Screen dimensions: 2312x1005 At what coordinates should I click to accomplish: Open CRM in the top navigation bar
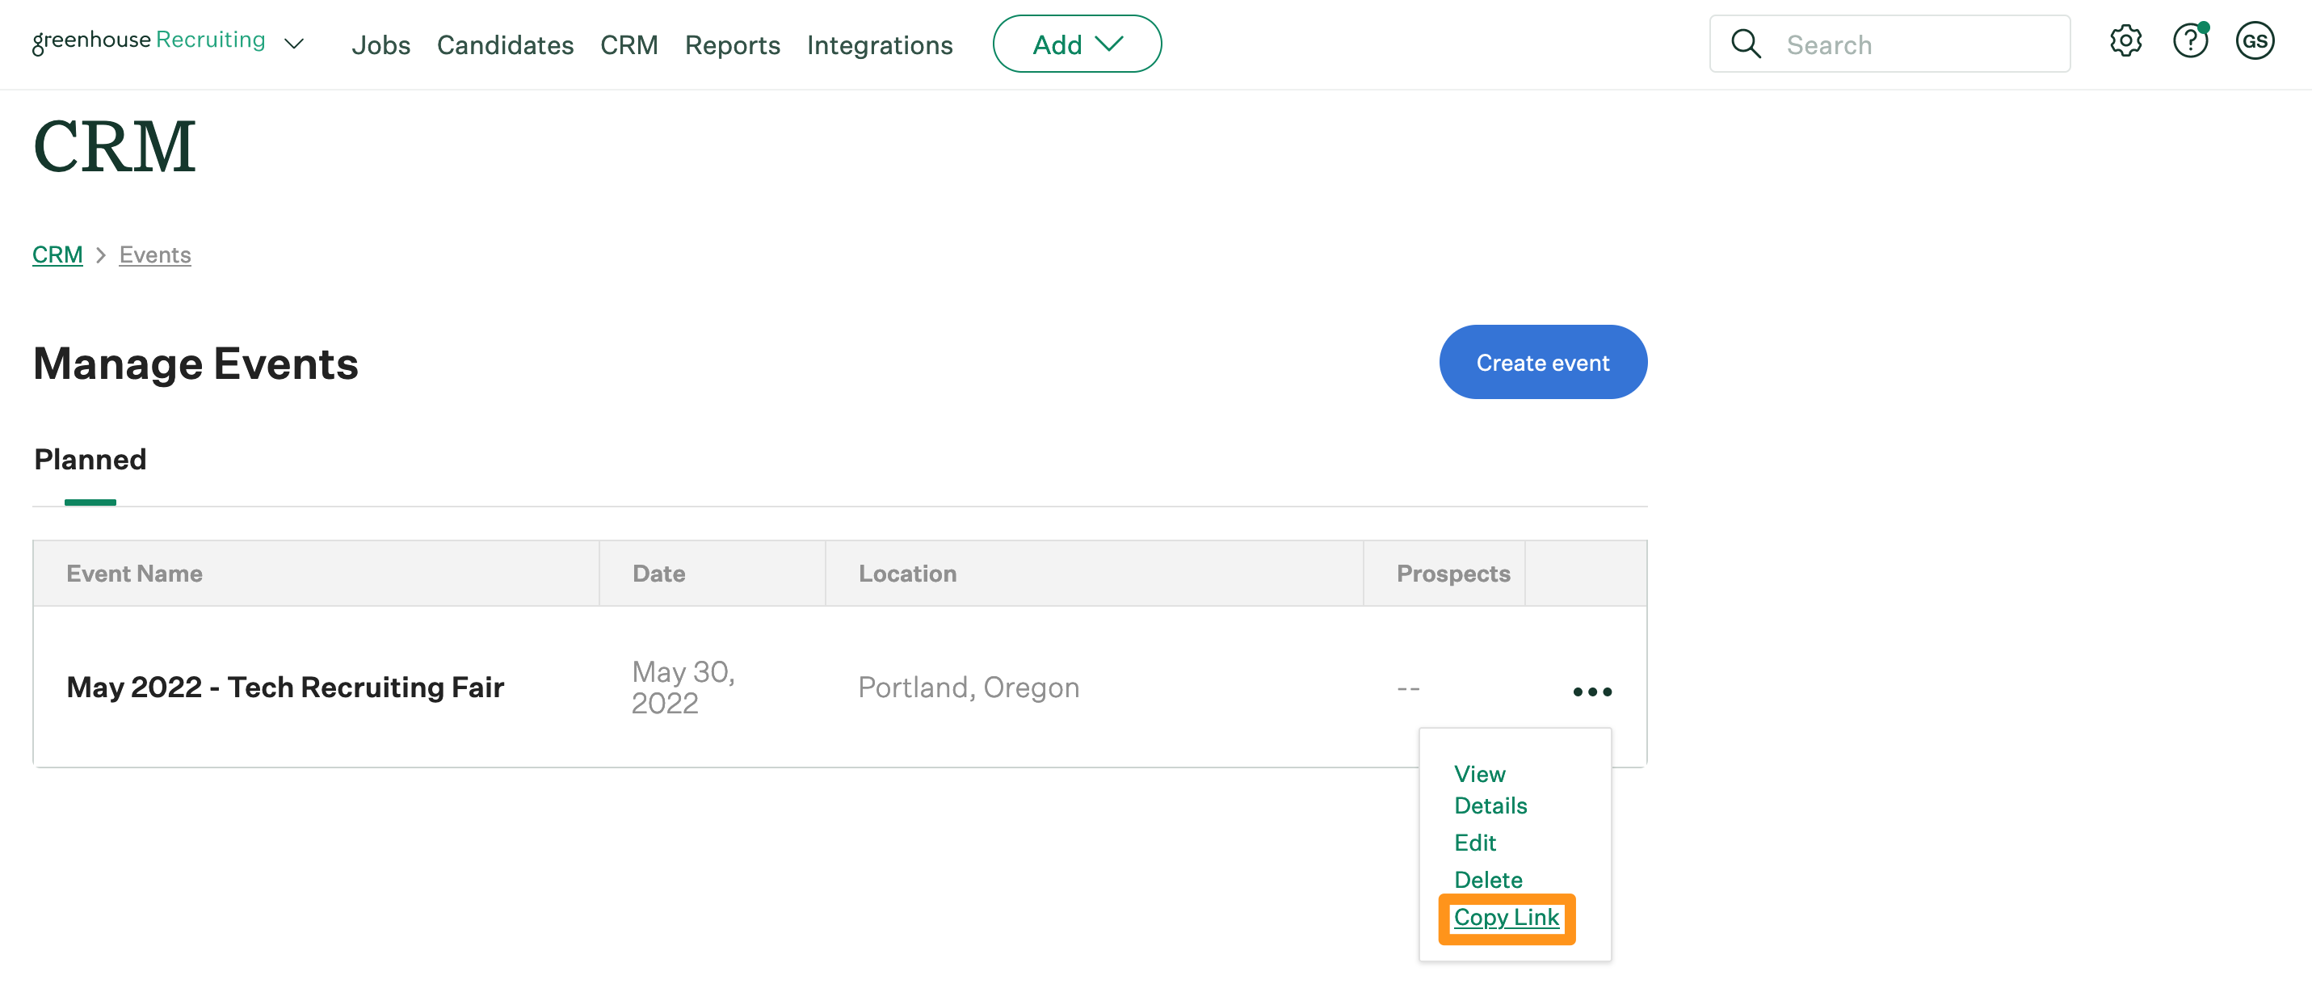[629, 45]
